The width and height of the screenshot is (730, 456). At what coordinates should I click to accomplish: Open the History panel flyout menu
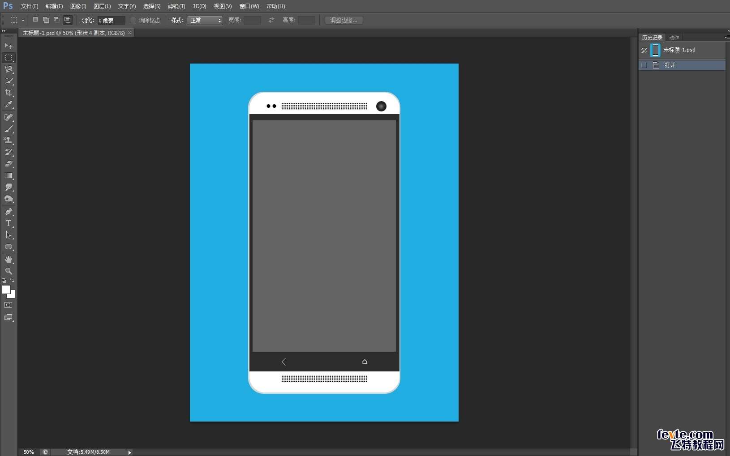(727, 37)
